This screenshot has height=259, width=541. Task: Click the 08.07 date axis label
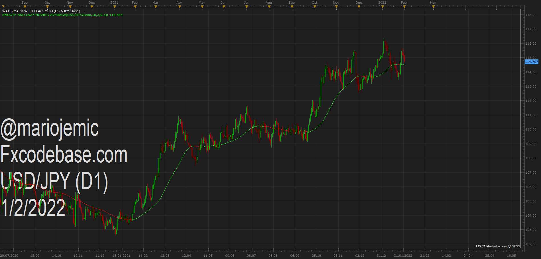click(251, 256)
